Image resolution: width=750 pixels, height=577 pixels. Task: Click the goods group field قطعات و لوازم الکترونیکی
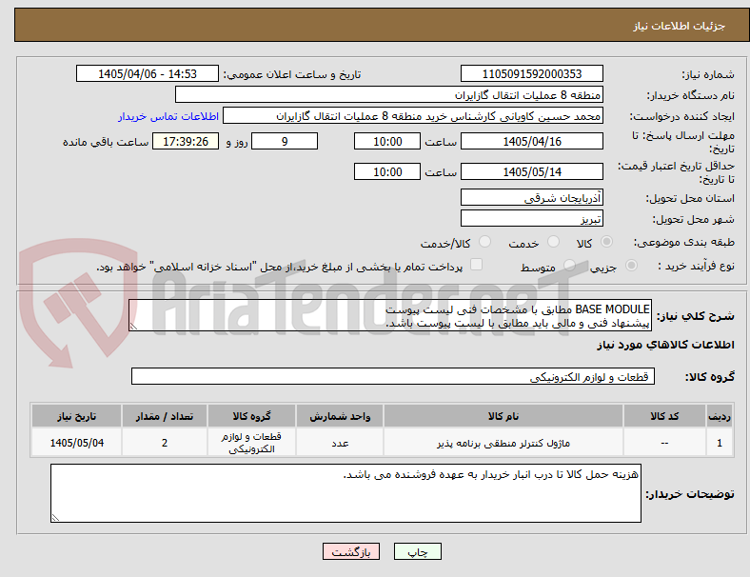point(393,376)
